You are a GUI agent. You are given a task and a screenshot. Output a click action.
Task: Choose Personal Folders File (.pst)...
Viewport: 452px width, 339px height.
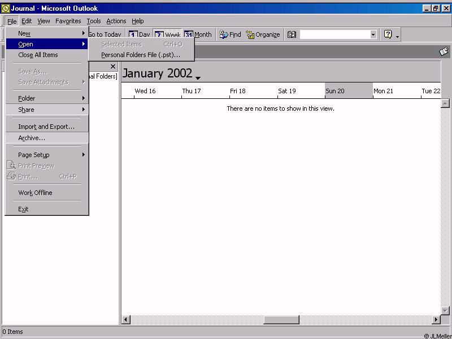141,55
